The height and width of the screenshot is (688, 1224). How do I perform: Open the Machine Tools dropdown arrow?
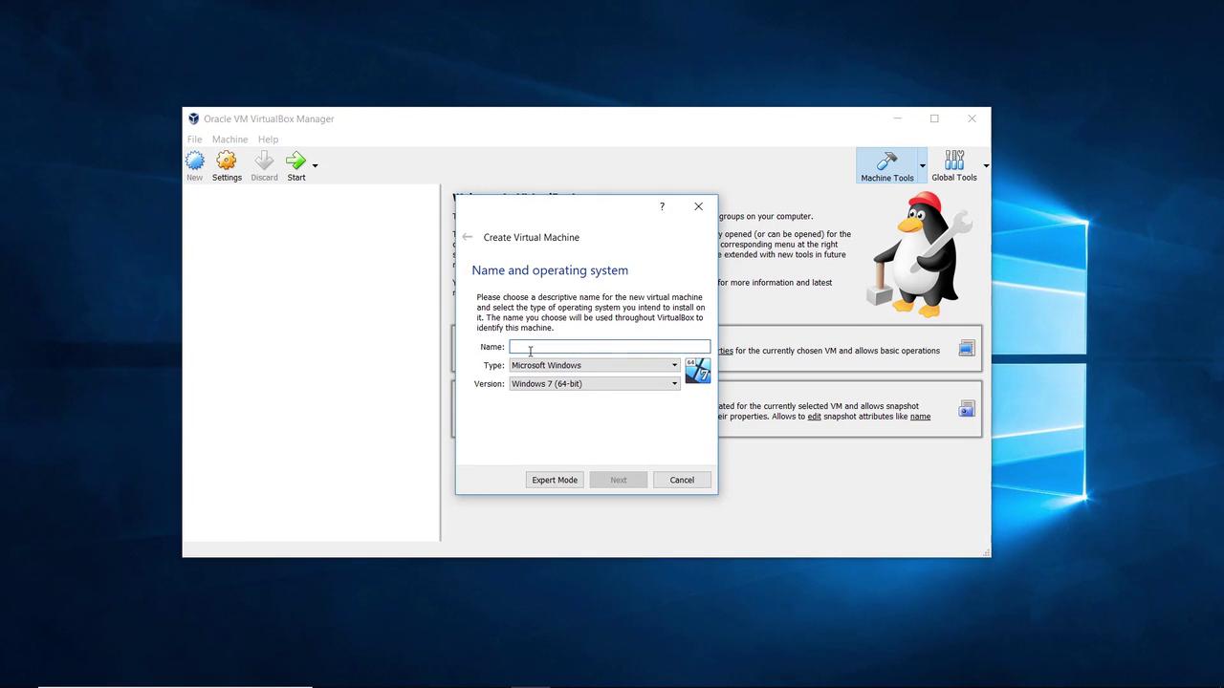[922, 165]
